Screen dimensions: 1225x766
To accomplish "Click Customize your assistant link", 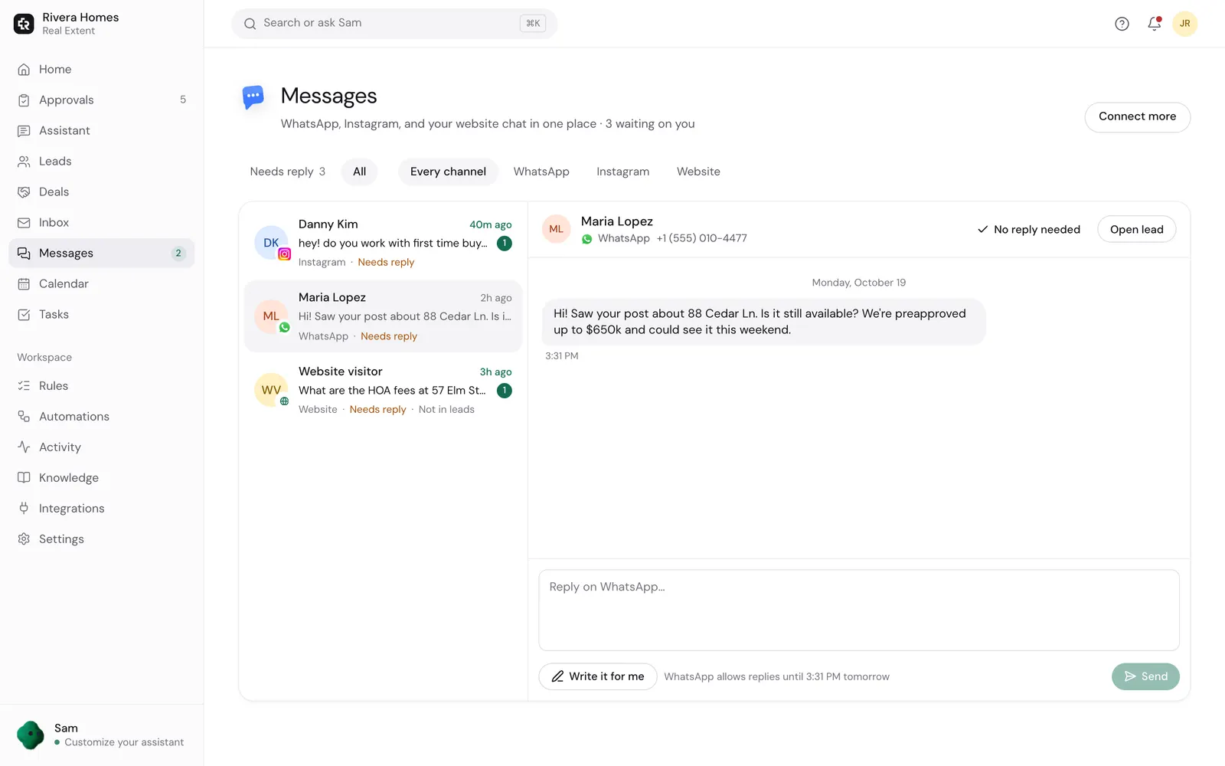I will [124, 742].
